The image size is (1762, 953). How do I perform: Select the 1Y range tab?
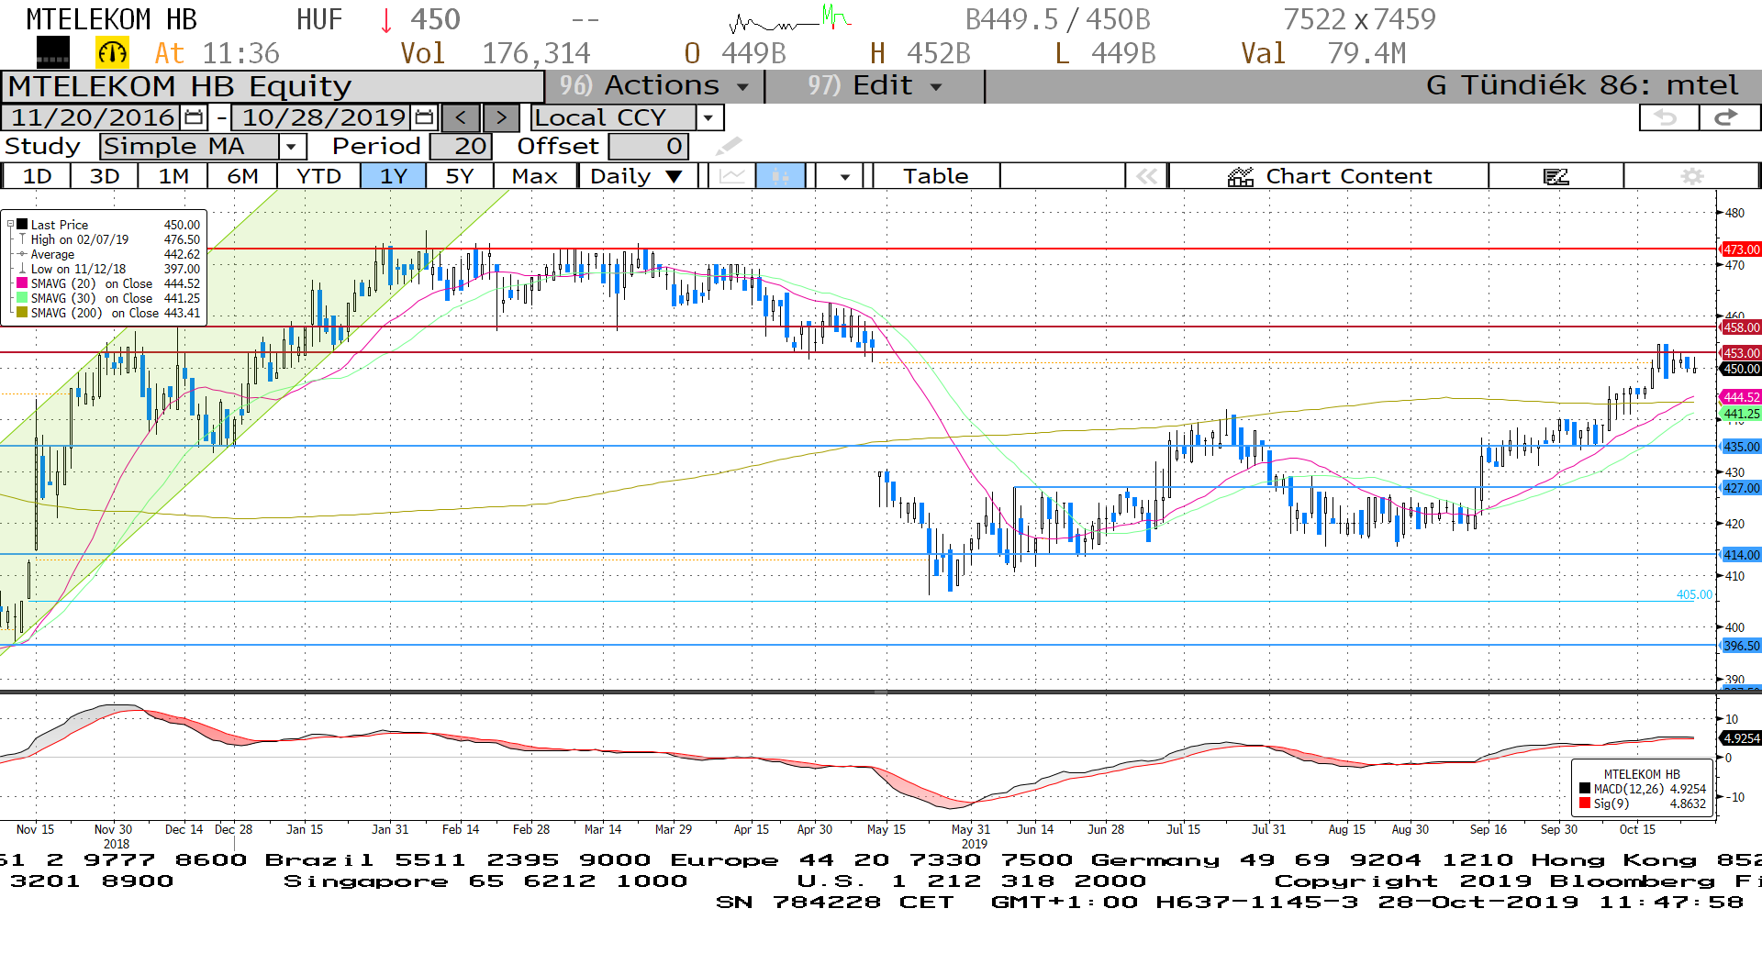click(x=394, y=176)
